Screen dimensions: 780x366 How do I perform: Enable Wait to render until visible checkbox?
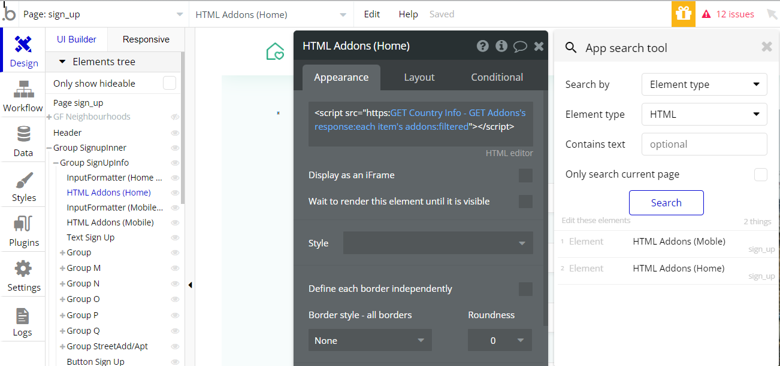pyautogui.click(x=525, y=202)
